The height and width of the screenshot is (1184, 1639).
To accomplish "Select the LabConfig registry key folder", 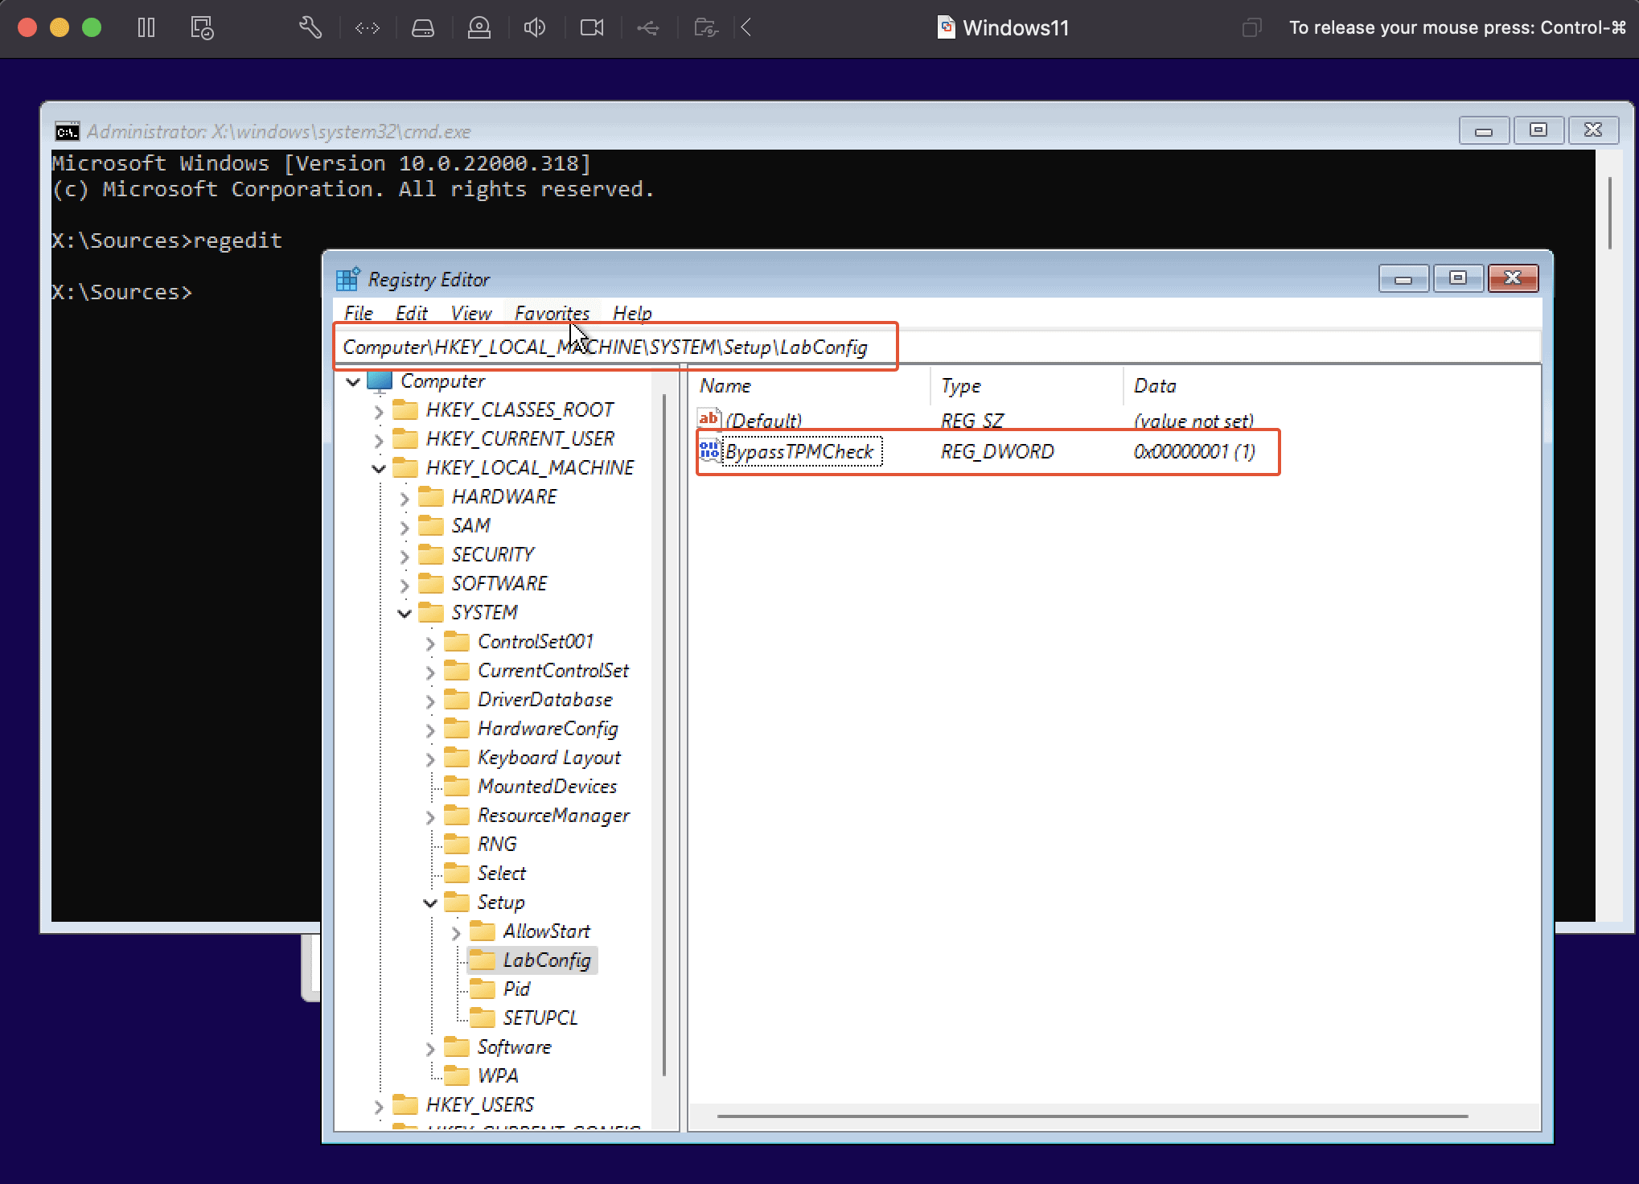I will 546,959.
